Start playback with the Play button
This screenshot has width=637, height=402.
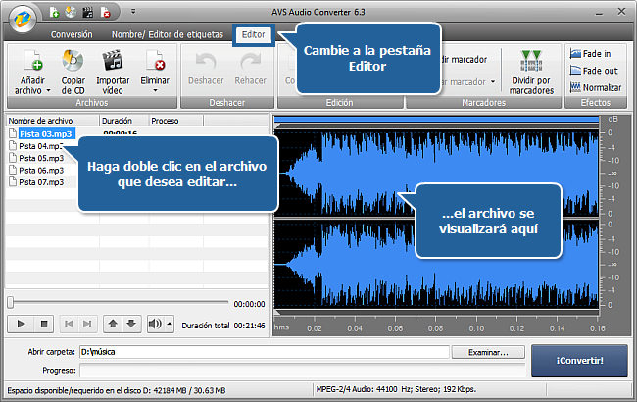coord(22,323)
